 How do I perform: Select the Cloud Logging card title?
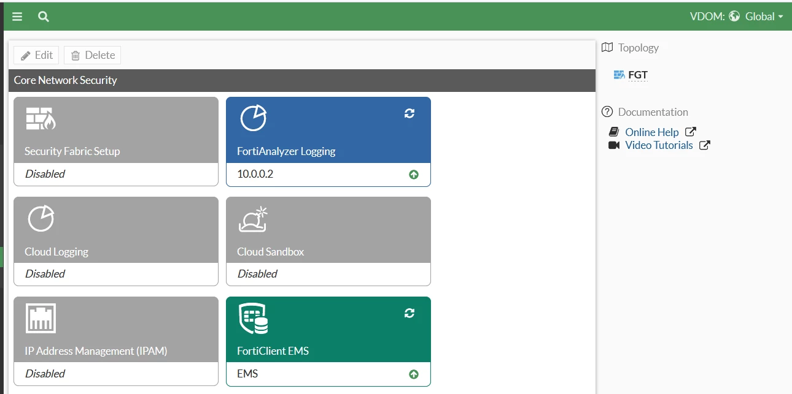point(56,252)
